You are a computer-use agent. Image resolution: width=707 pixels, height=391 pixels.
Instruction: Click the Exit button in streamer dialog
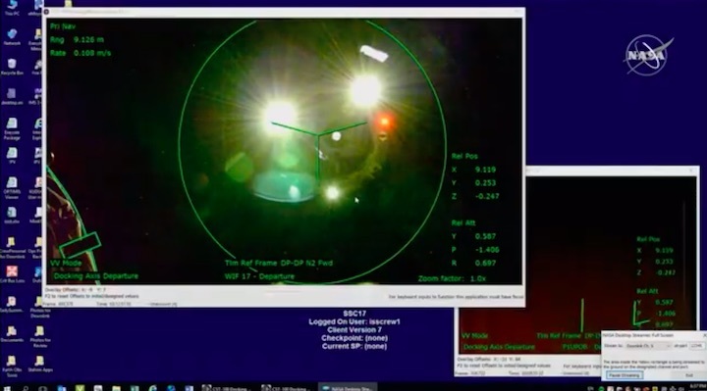[x=688, y=374]
